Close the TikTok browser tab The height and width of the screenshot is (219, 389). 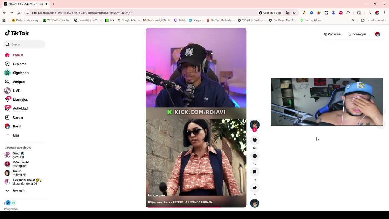tap(46, 4)
